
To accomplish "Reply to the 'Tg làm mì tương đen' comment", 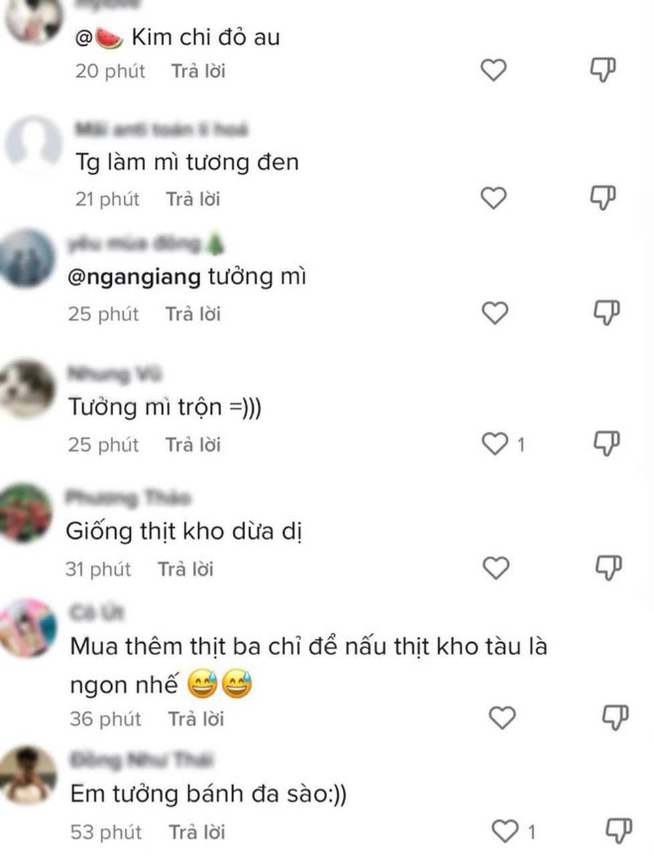I will point(193,199).
